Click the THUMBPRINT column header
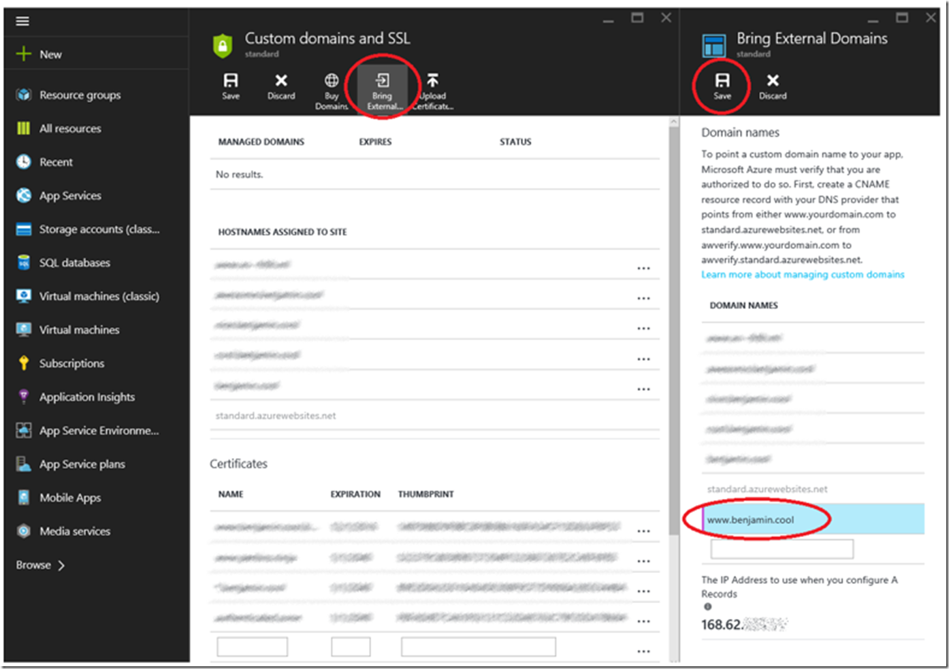949x669 pixels. click(425, 494)
